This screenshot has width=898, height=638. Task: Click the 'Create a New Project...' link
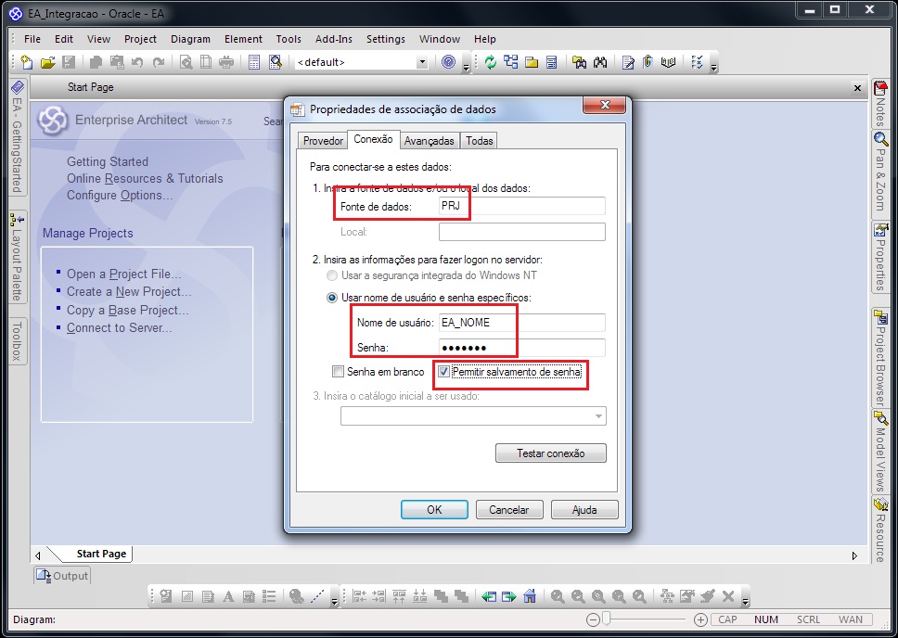tap(129, 292)
